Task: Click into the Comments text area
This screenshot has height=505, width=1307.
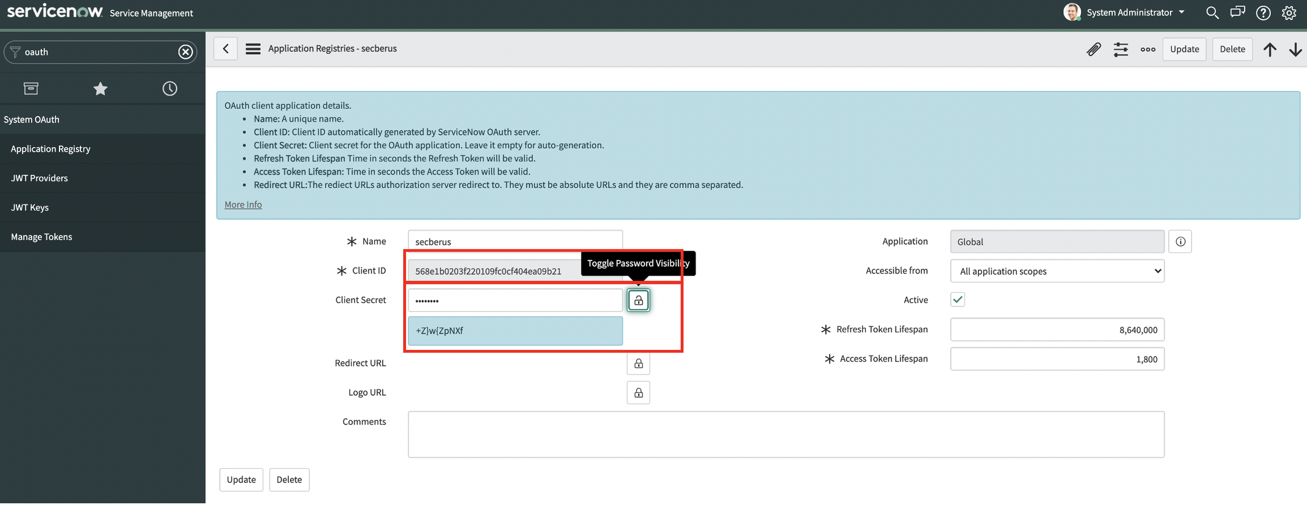Action: point(786,434)
